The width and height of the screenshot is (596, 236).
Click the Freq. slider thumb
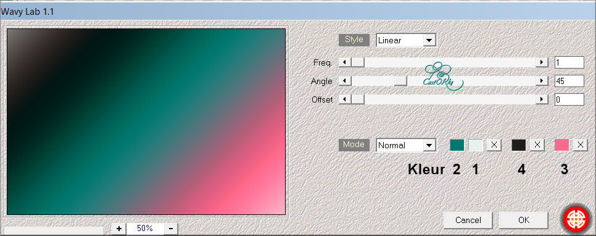[x=357, y=62]
